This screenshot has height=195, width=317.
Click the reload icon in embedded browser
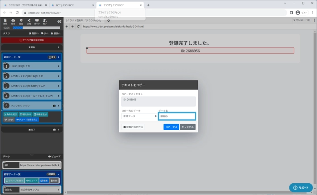coord(78,27)
